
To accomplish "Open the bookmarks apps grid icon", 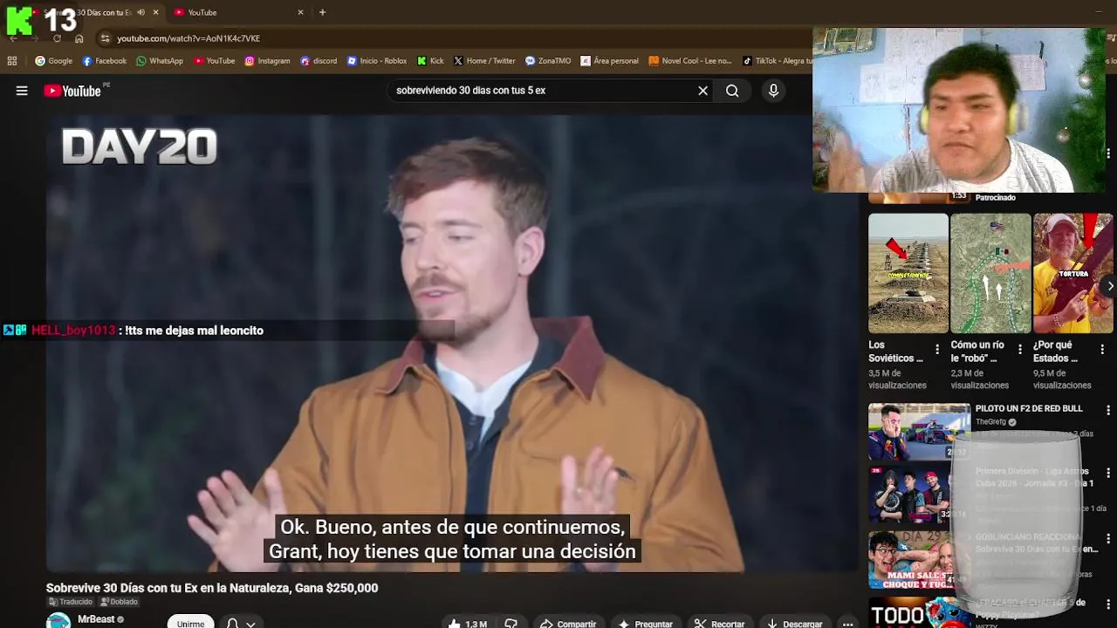I will click(x=12, y=61).
